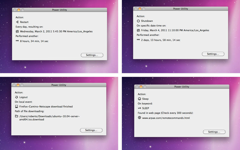Minimize the Restart window with the orange button
Image resolution: width=240 pixels, height=150 pixels.
coord(19,10)
